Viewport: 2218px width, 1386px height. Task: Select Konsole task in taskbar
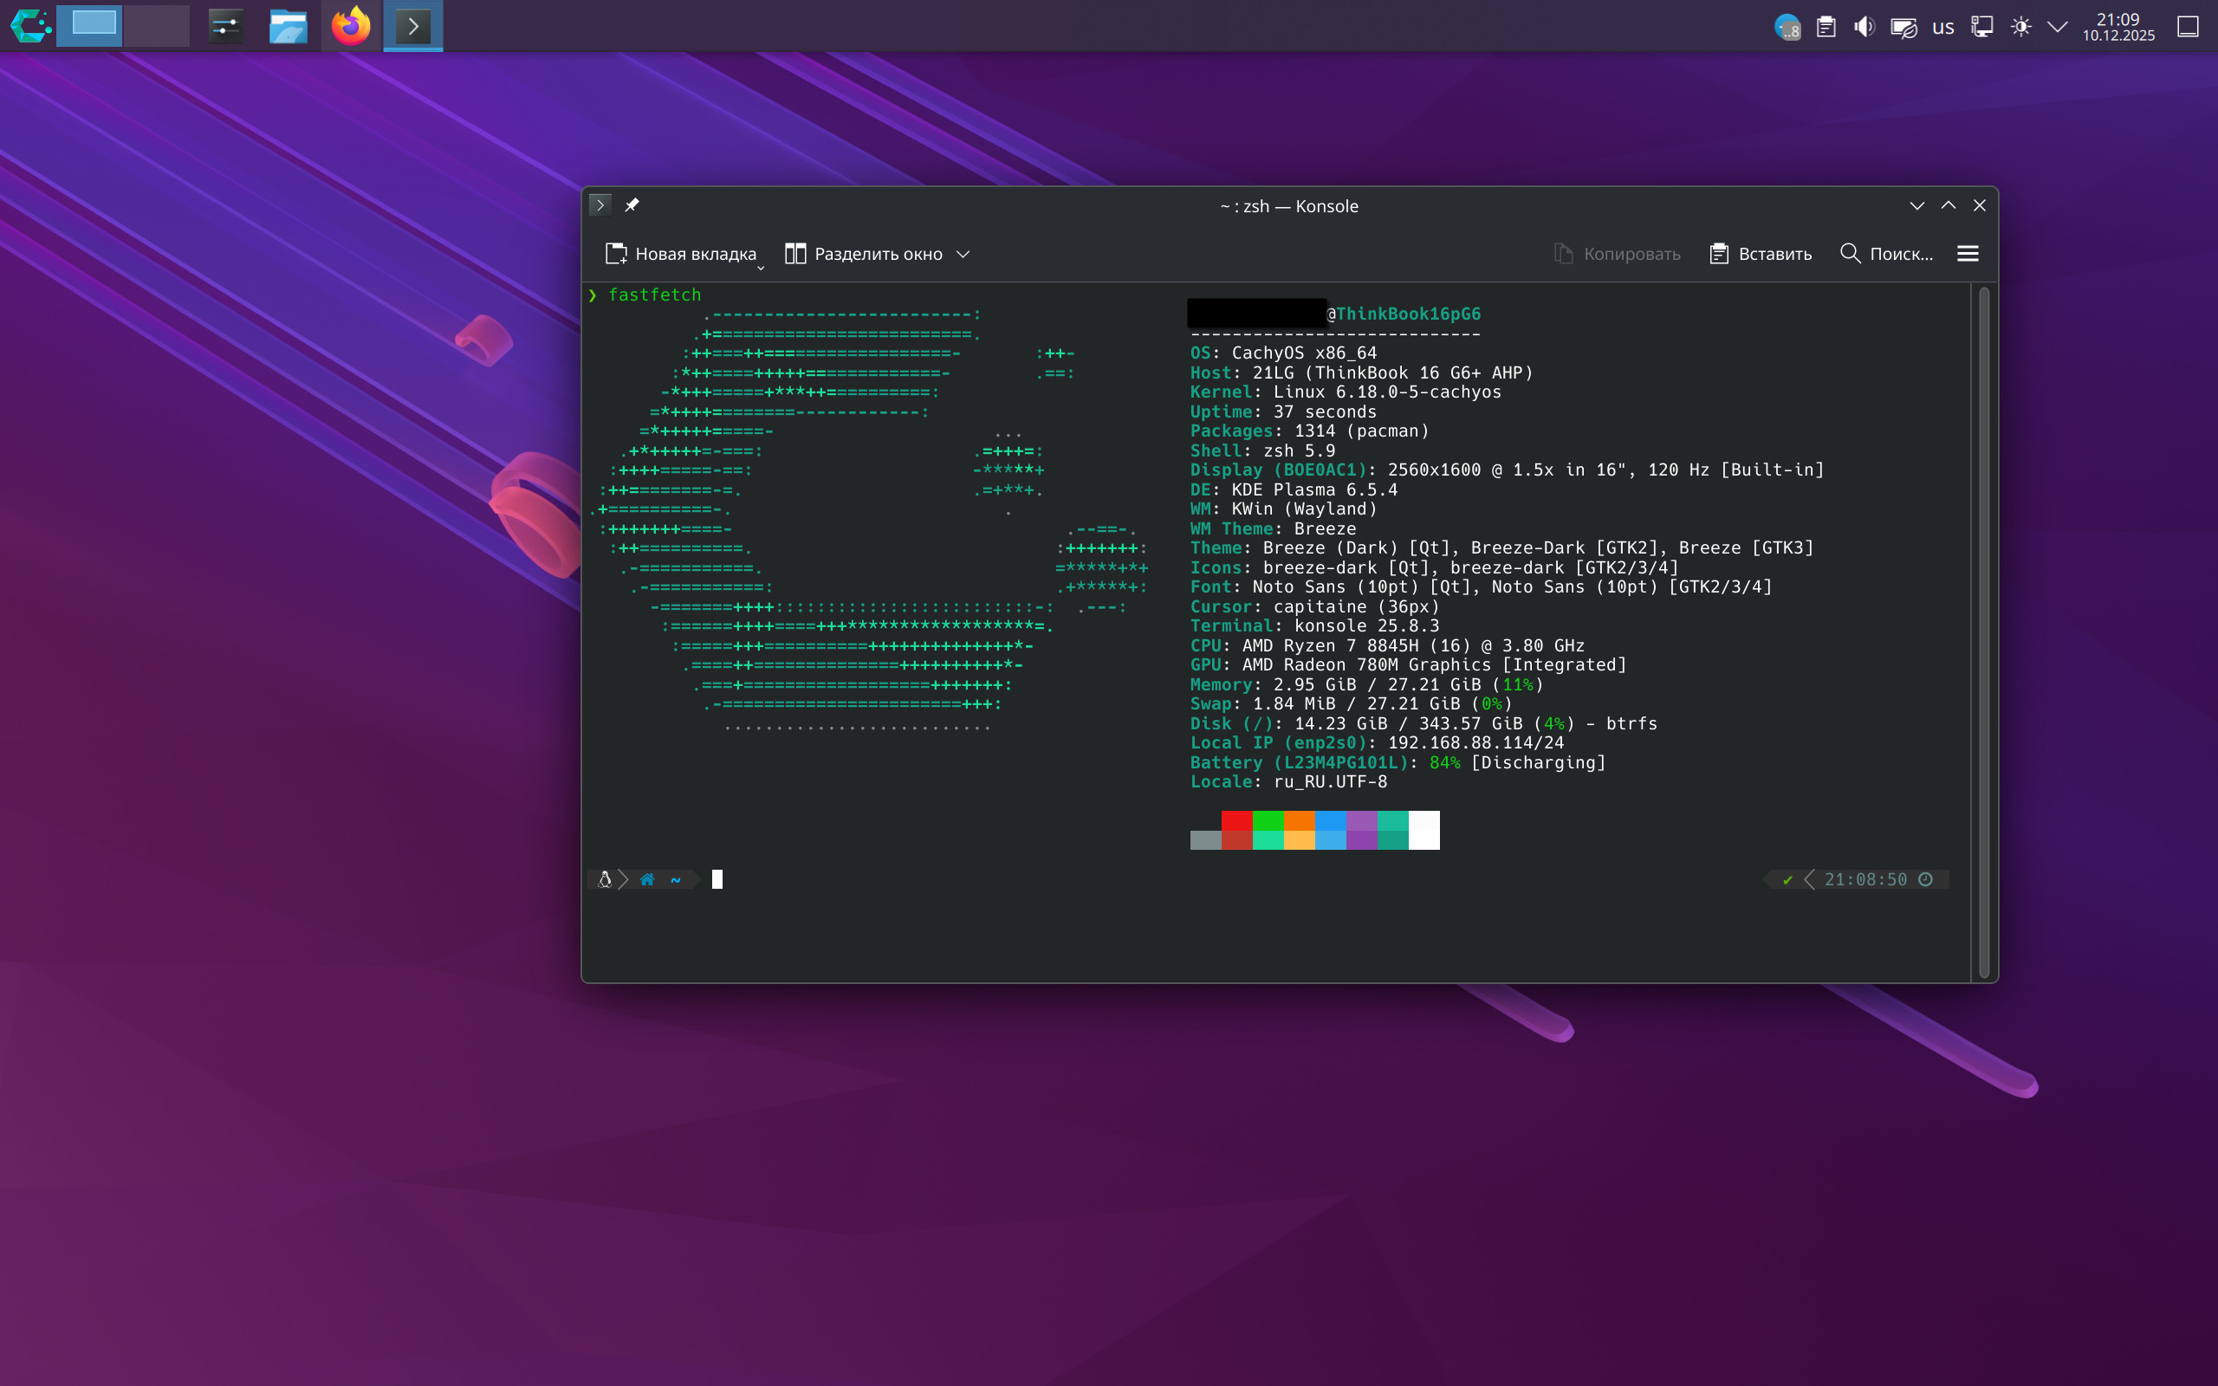click(x=412, y=26)
